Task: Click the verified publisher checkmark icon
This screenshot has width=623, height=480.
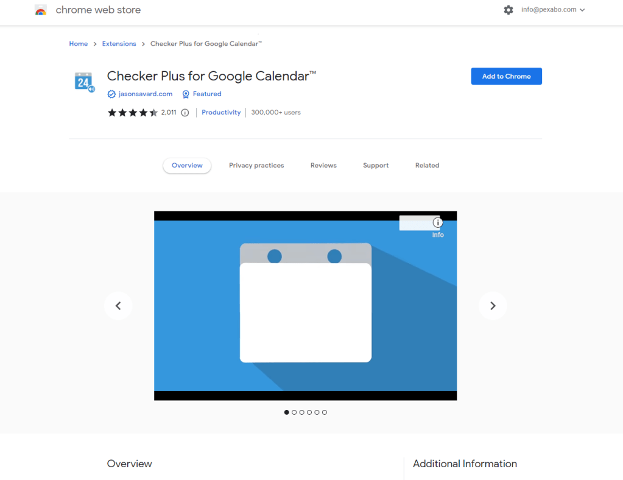Action: [111, 94]
